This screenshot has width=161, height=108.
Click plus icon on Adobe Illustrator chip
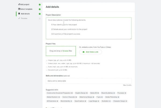point(59,97)
